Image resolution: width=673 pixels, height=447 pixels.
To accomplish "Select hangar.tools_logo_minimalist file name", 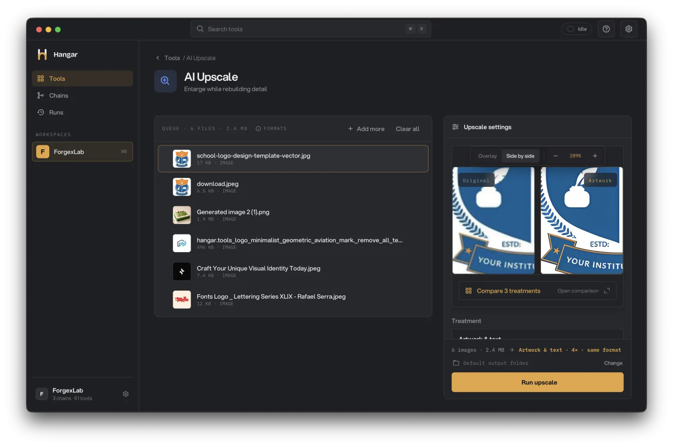I will (299, 240).
